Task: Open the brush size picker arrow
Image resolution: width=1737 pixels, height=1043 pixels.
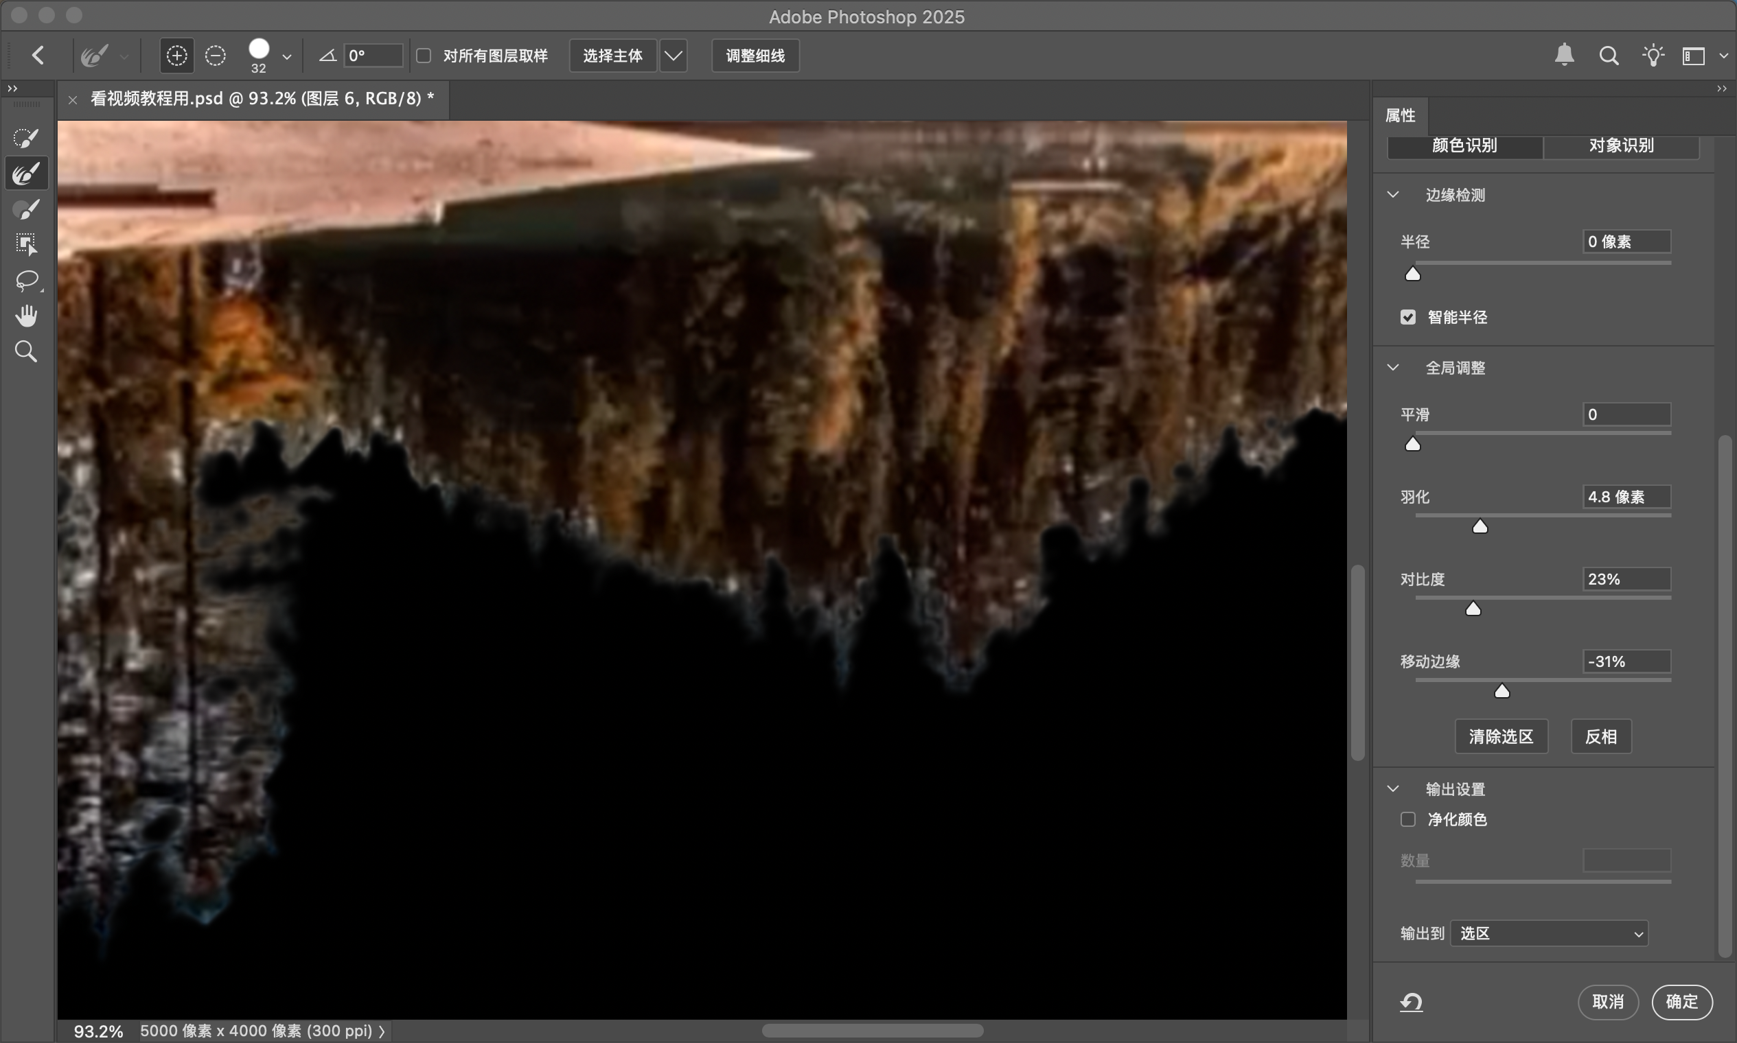Action: point(287,57)
